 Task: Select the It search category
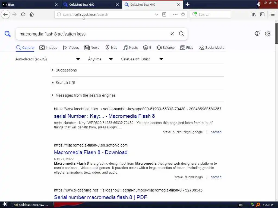point(147,48)
